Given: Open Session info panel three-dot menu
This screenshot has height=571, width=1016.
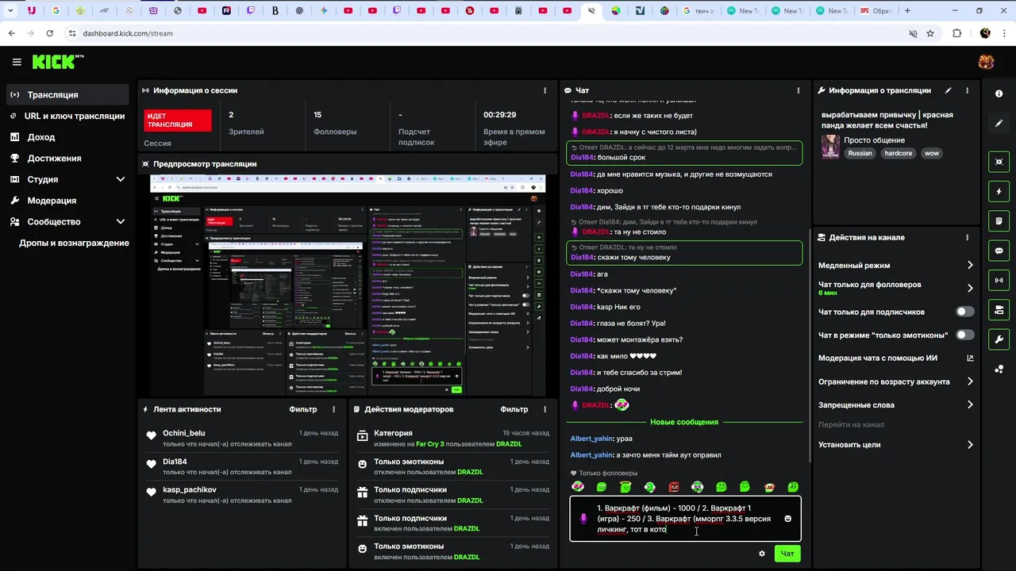Looking at the screenshot, I should 545,90.
